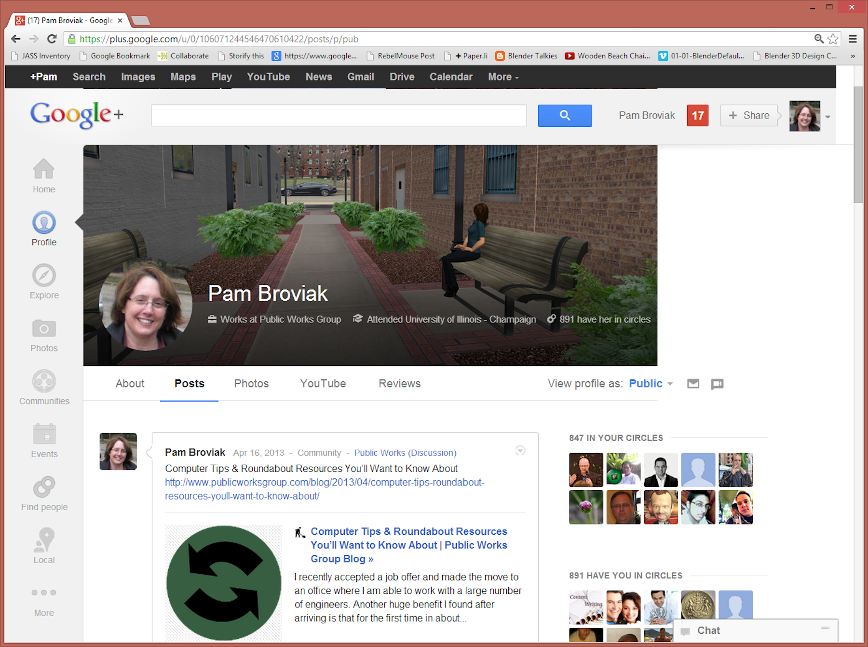
Task: Open the Find people icon
Action: click(x=44, y=487)
